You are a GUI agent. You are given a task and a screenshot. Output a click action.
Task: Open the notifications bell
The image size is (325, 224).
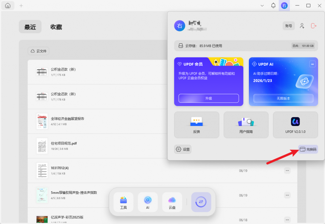click(x=273, y=6)
